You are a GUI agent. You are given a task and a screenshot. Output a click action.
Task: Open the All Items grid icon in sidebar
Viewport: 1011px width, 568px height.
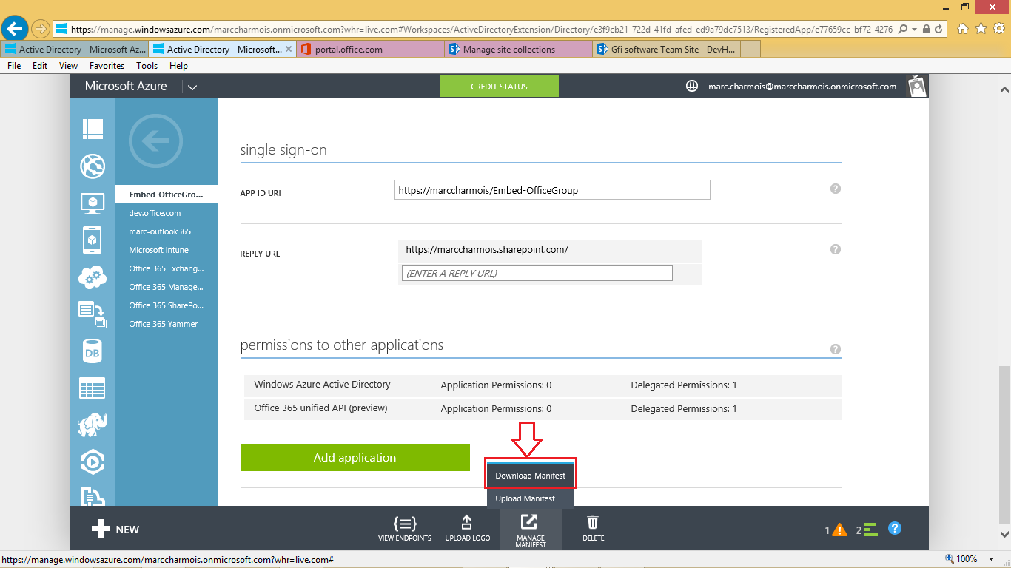pyautogui.click(x=93, y=129)
